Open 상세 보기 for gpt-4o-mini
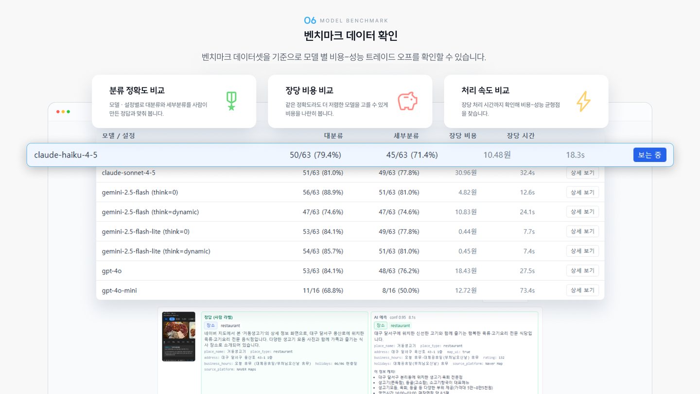Viewport: 700px width, 394px height. 582,290
